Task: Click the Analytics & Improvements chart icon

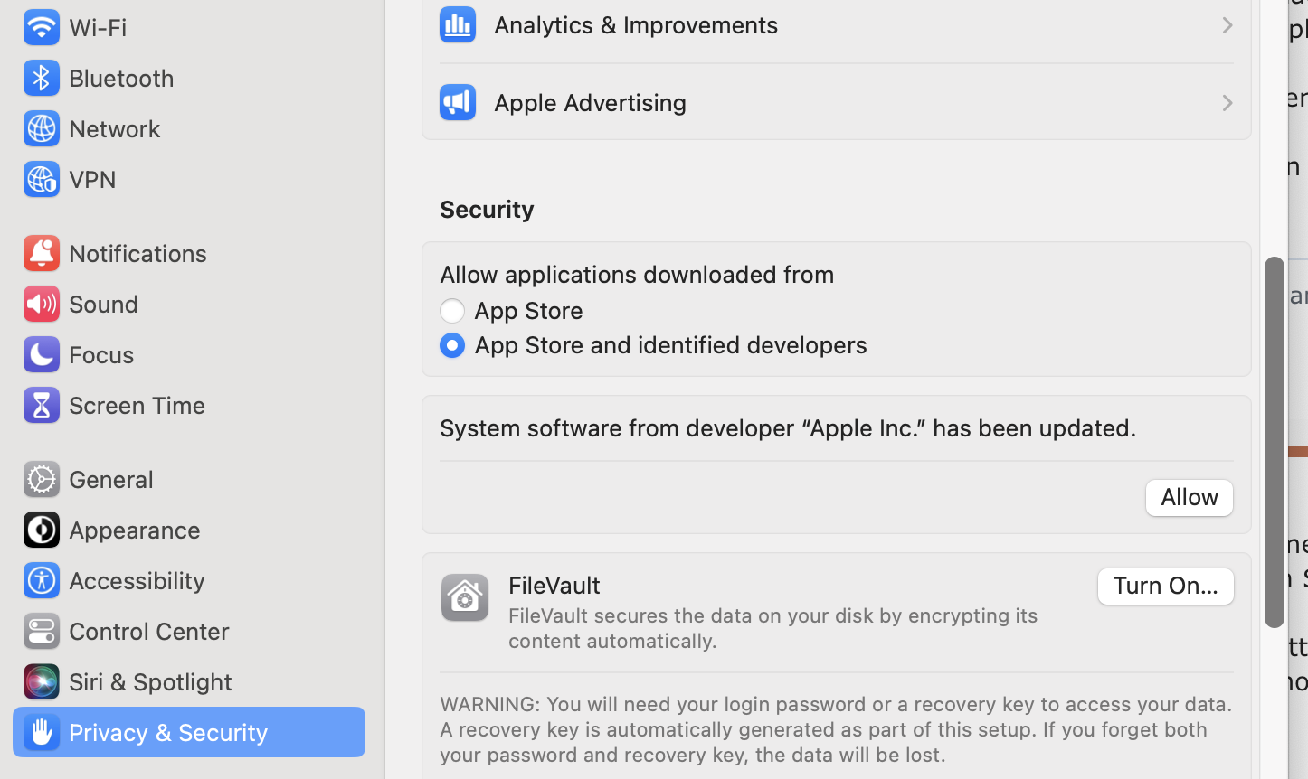Action: point(458,24)
